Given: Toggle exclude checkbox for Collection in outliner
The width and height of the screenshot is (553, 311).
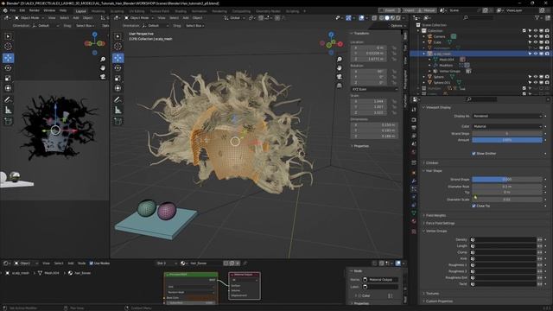Looking at the screenshot, I should coord(524,31).
